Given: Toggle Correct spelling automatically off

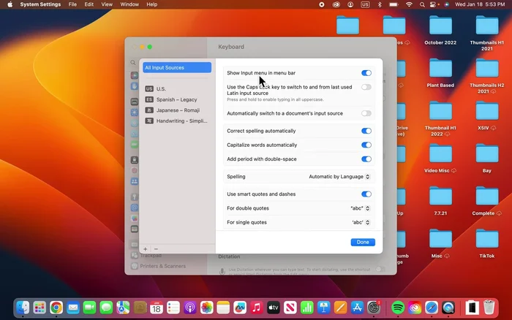Looking at the screenshot, I should (366, 131).
